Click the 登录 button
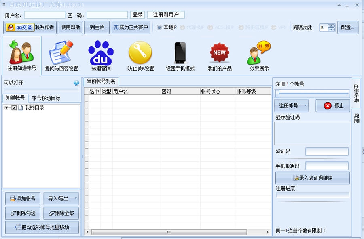Screen dimensions: 364x239 pyautogui.click(x=137, y=14)
